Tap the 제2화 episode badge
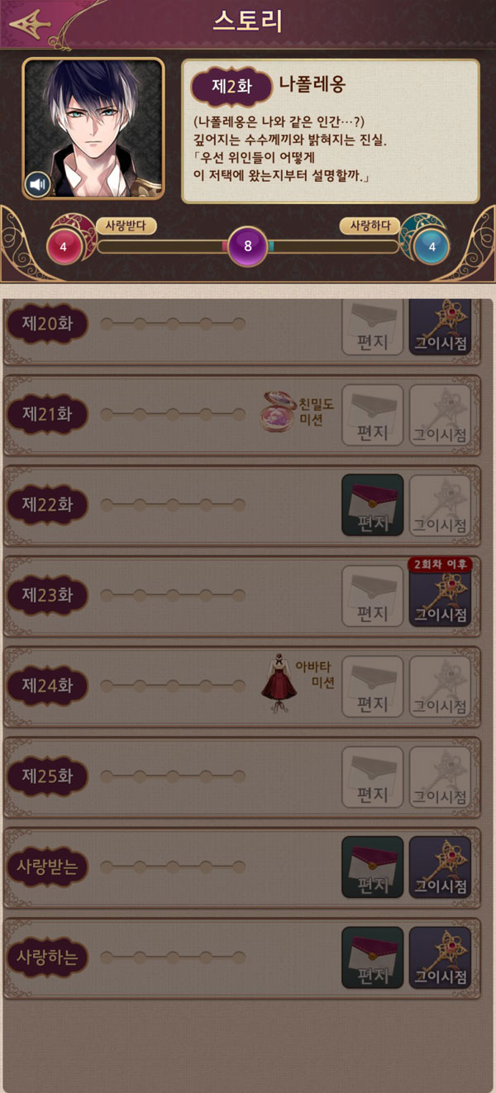Viewport: 496px width, 1093px height. click(x=232, y=88)
